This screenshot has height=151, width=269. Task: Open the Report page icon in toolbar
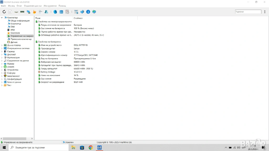[x=10, y=12]
